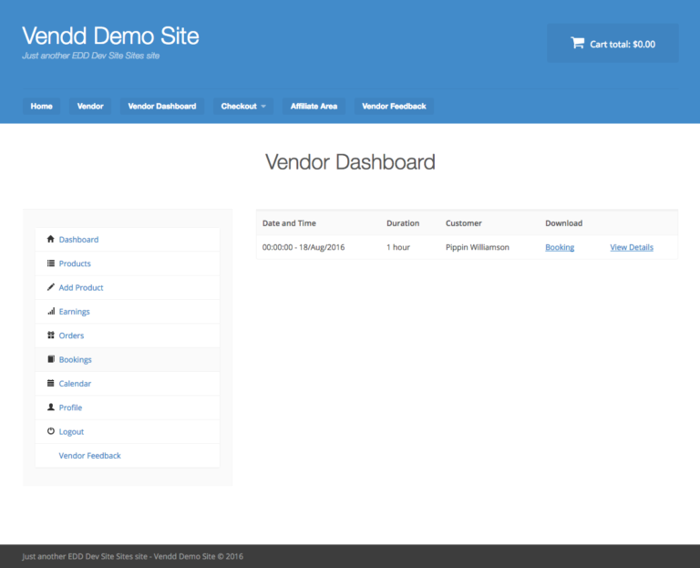
Task: Click the Pippin Williamson customer cell
Action: click(x=478, y=247)
